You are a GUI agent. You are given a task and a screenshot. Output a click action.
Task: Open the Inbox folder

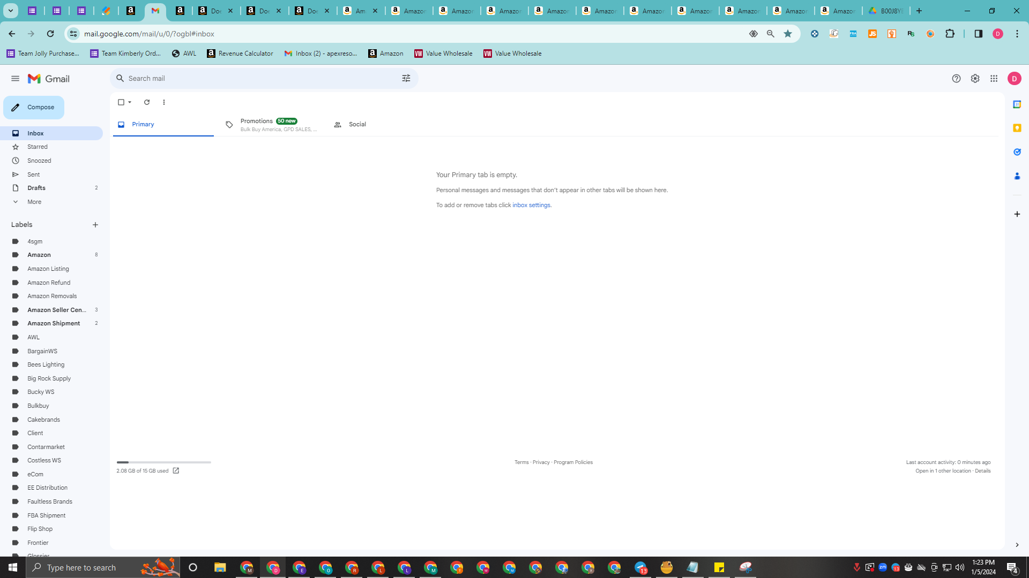coord(51,133)
